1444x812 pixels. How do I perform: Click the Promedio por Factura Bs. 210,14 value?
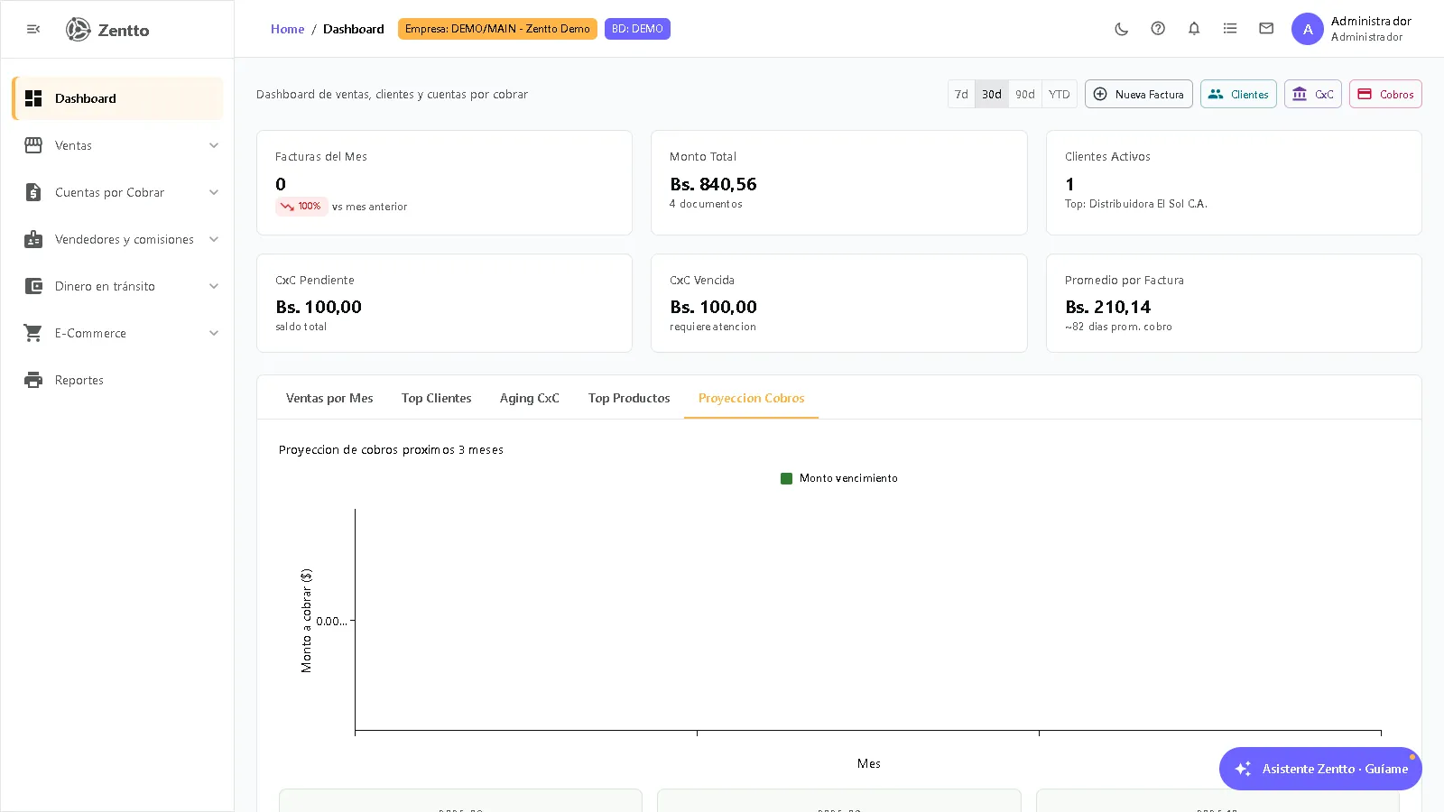click(x=1107, y=307)
